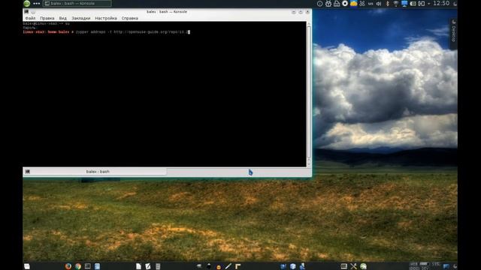Viewport: 481px width, 270px height.
Task: Open the Правка menu
Action: click(47, 18)
